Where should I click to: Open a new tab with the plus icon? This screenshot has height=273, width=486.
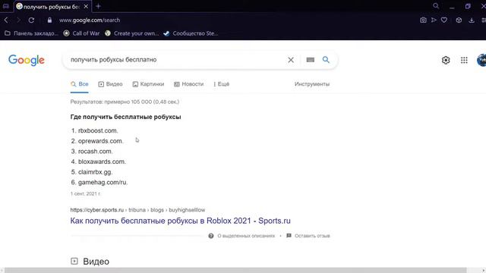click(98, 6)
